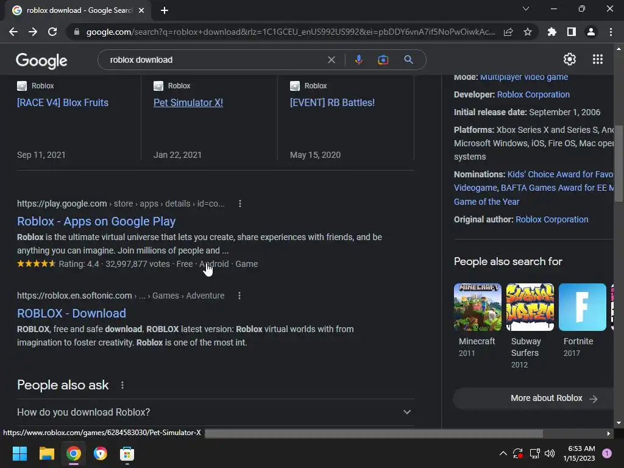Open Windows Start menu

point(19,453)
